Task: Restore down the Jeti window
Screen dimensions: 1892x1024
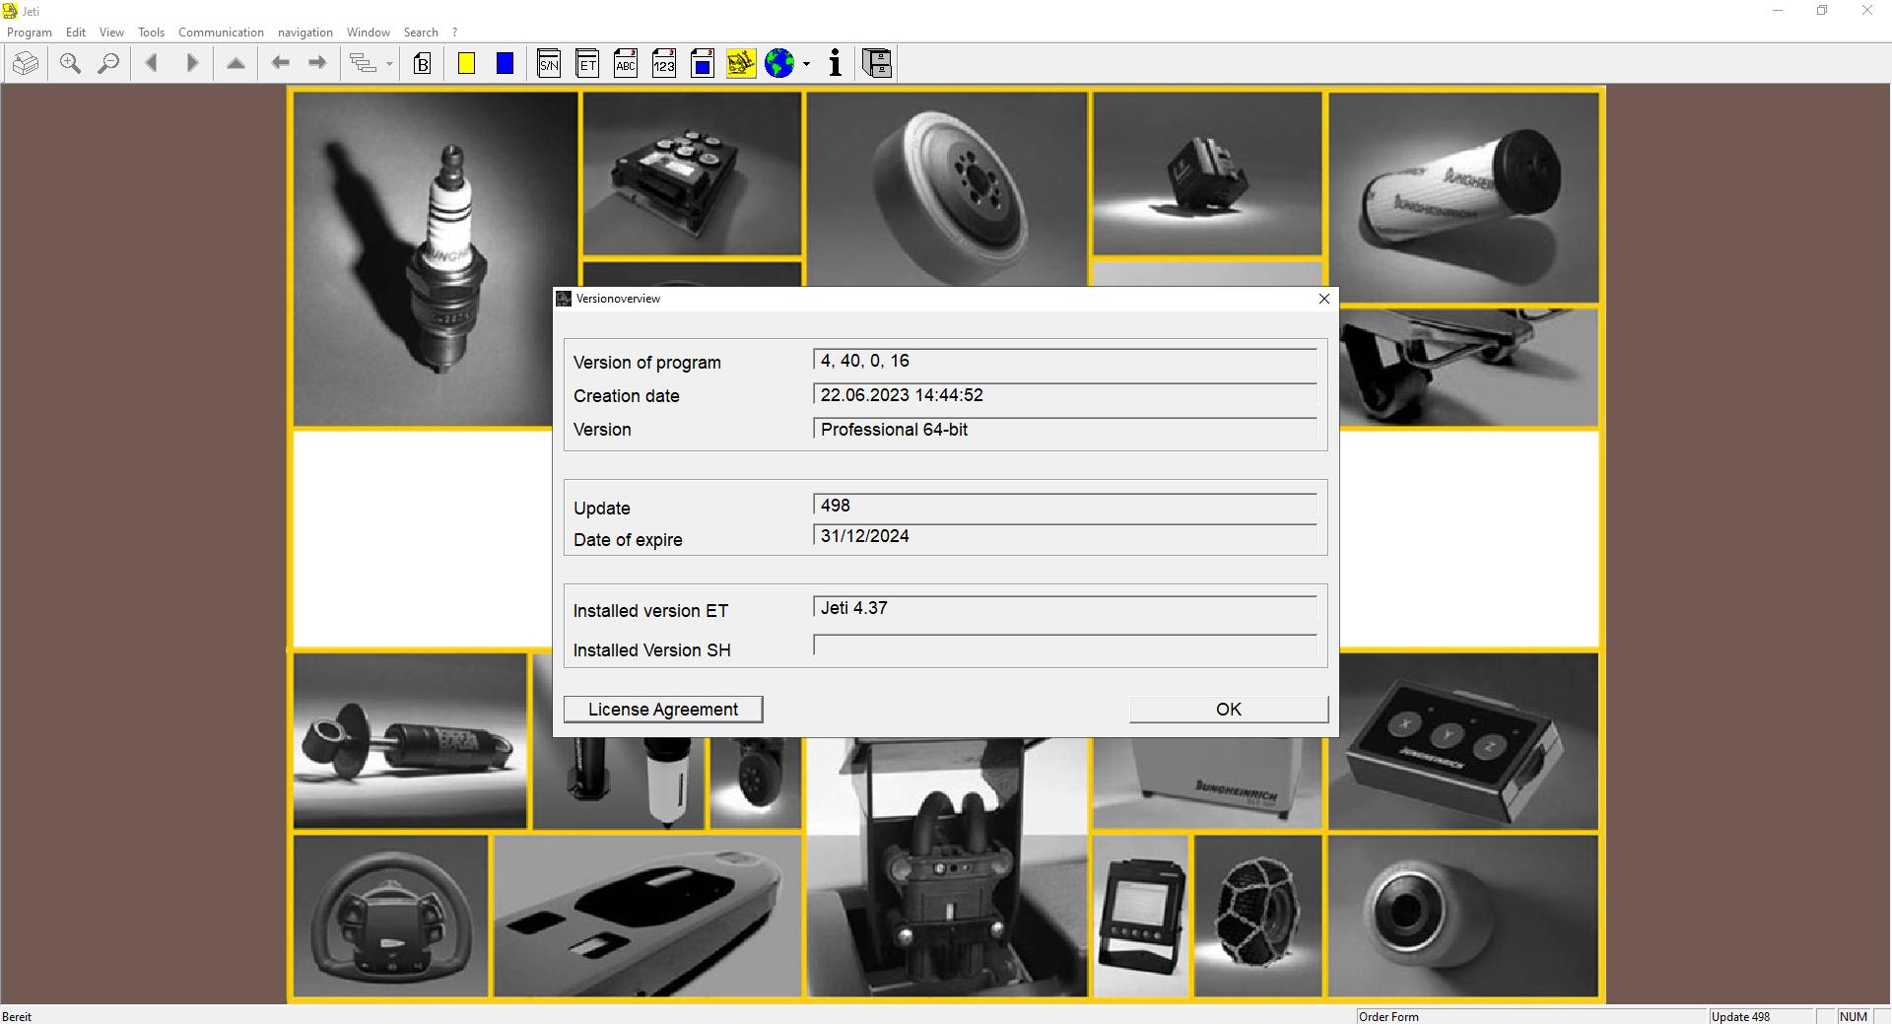Action: click(x=1822, y=11)
